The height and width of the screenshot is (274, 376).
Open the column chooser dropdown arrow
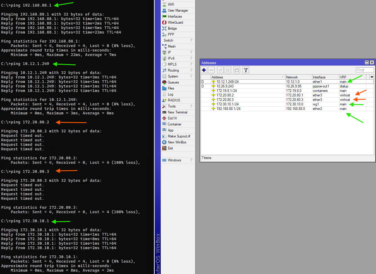point(372,77)
